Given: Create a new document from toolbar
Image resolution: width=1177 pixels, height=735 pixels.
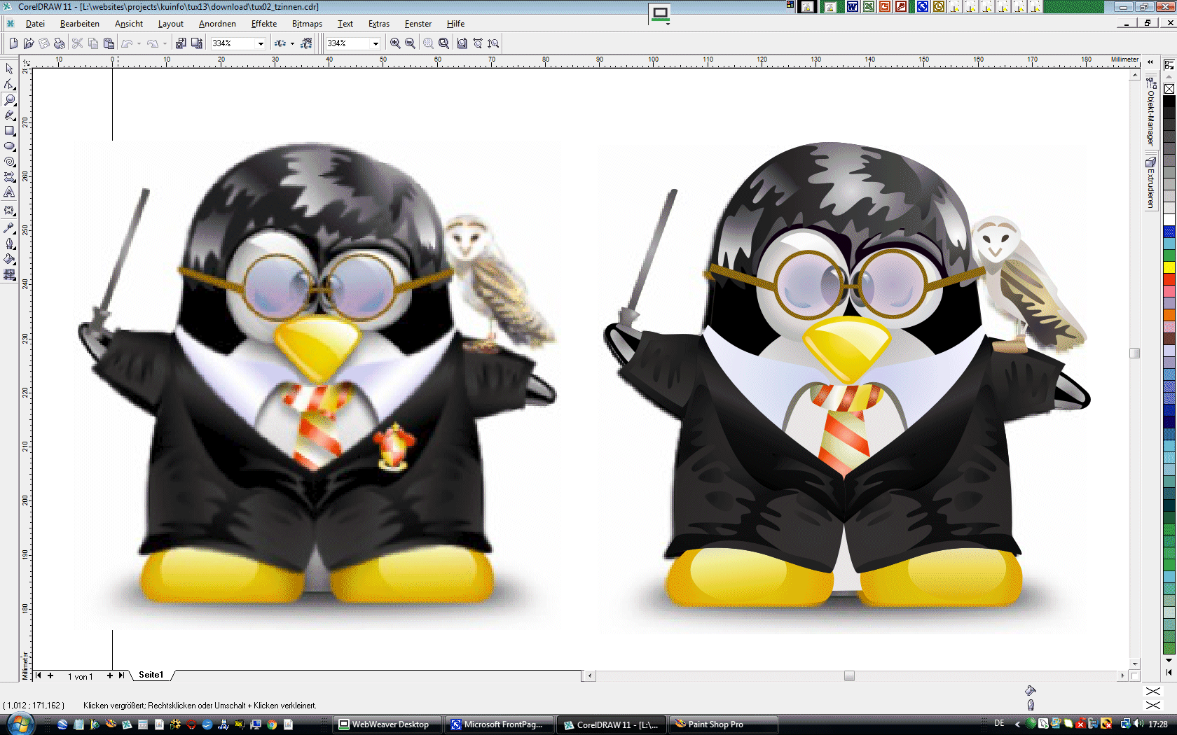Looking at the screenshot, I should click(x=13, y=43).
